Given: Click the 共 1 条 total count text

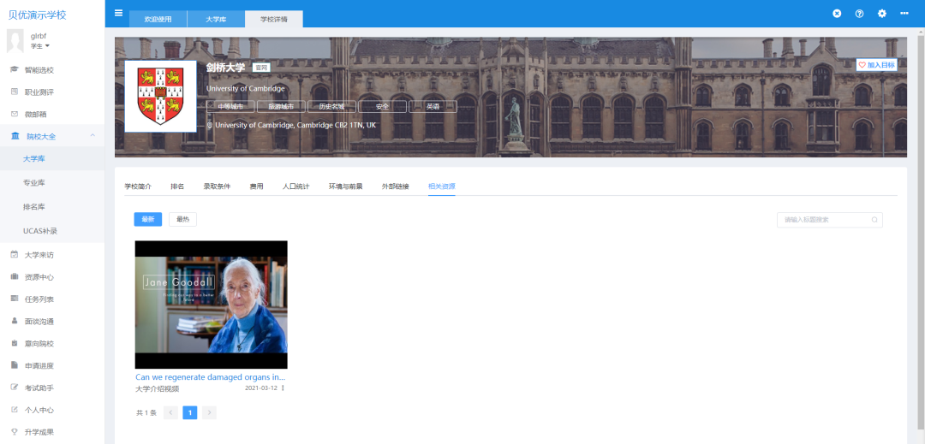Looking at the screenshot, I should pos(146,413).
